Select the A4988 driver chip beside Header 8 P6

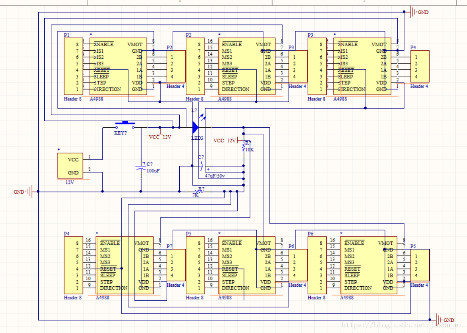(x=369, y=265)
